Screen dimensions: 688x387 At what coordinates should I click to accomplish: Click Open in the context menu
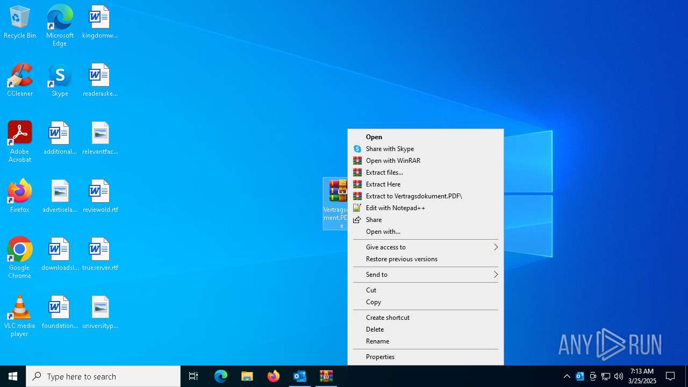click(426, 137)
